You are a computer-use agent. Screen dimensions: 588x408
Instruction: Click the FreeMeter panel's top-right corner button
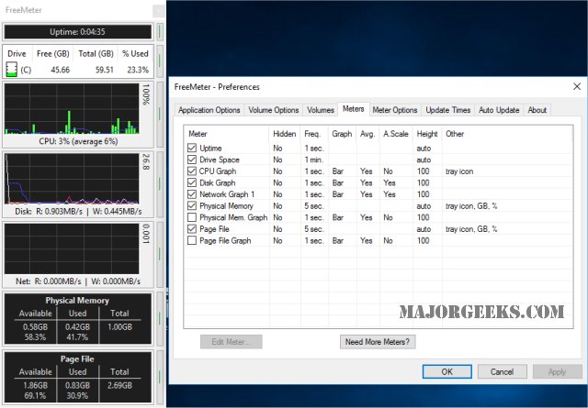pyautogui.click(x=159, y=10)
